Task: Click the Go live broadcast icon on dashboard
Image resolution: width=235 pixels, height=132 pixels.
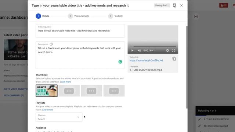Action: [x=196, y=16]
